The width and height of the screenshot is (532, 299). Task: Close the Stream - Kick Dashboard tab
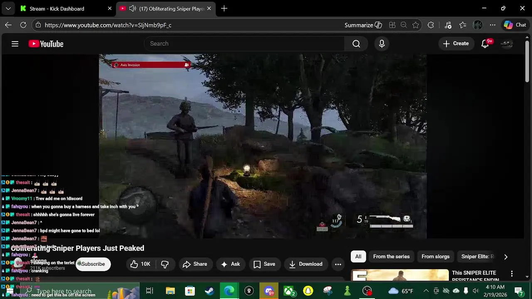coord(110,8)
